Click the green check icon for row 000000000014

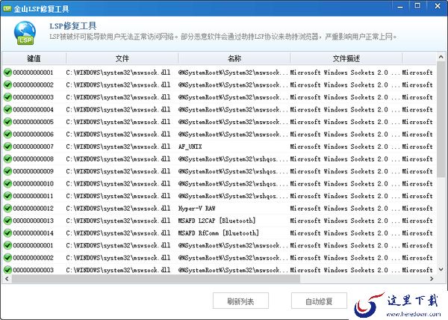tap(7, 233)
